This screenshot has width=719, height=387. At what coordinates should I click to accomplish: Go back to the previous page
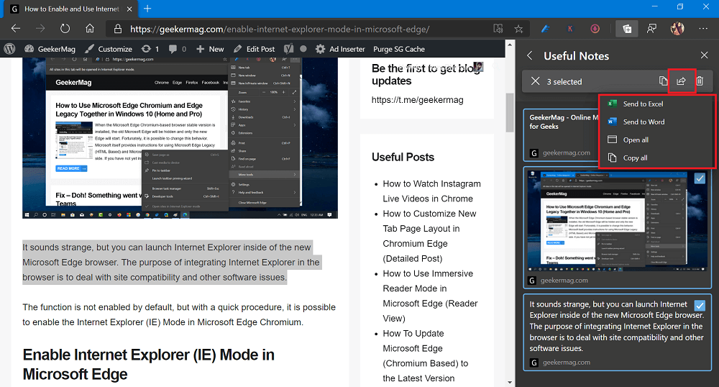tap(16, 29)
